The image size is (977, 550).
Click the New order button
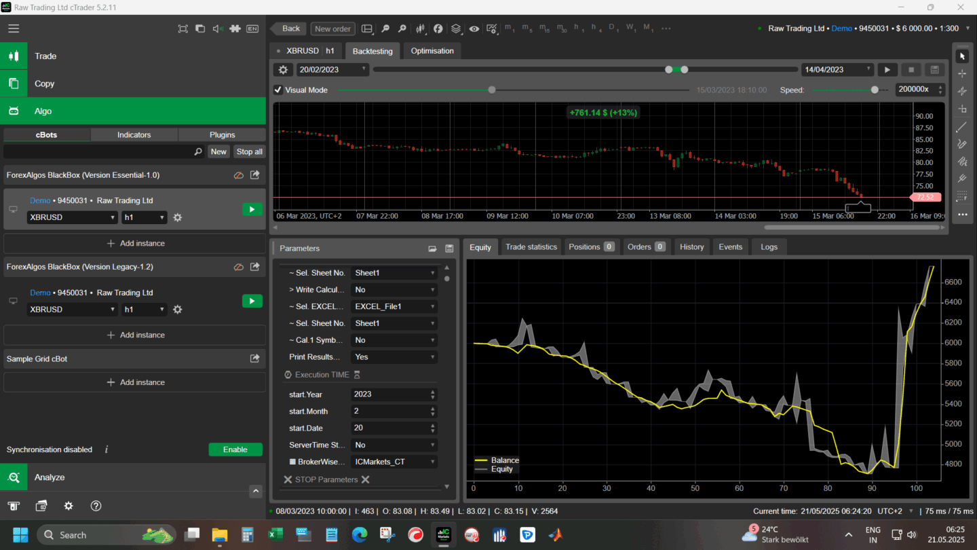coord(332,29)
